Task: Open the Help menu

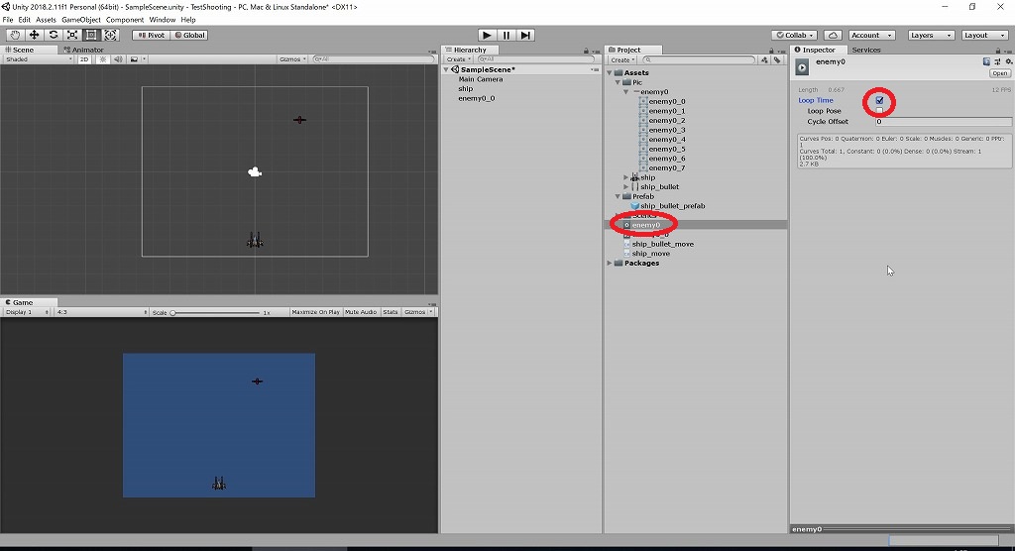Action: [x=188, y=20]
